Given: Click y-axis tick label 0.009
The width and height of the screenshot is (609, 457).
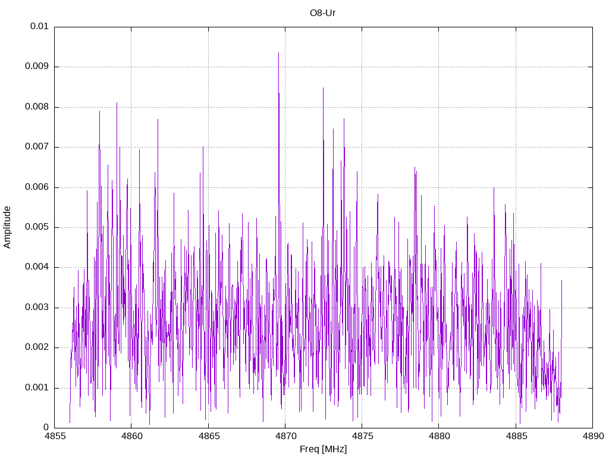Looking at the screenshot, I should 37,67.
